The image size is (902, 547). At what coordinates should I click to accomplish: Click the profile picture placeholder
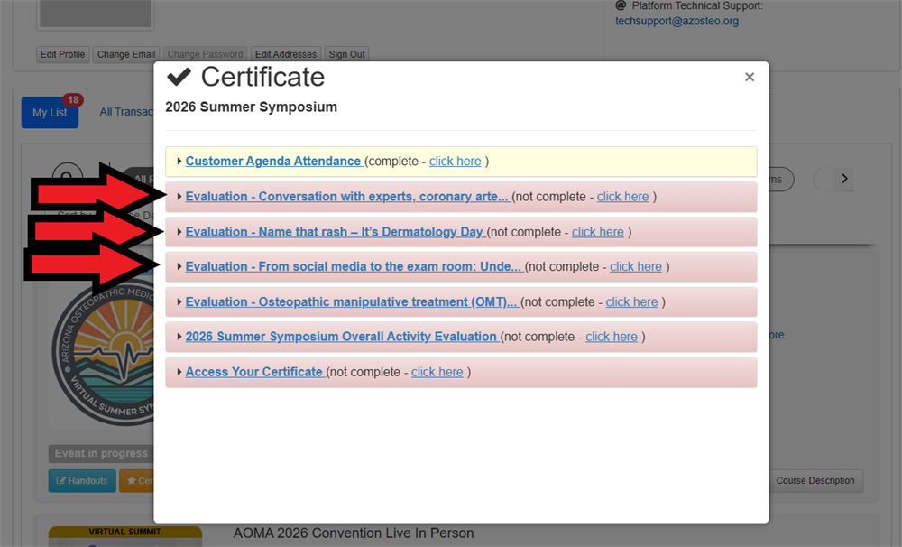[x=95, y=13]
